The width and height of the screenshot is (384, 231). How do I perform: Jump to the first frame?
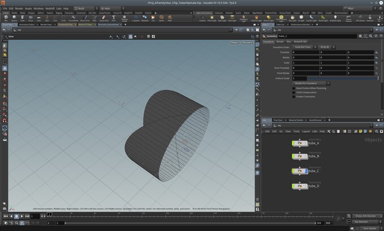[6, 216]
